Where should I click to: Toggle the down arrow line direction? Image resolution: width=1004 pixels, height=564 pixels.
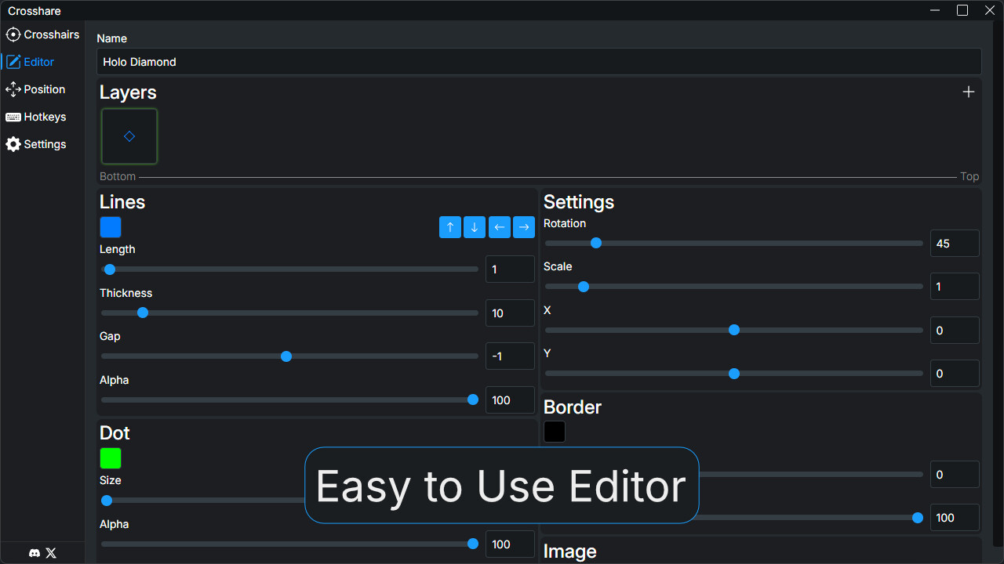(475, 227)
